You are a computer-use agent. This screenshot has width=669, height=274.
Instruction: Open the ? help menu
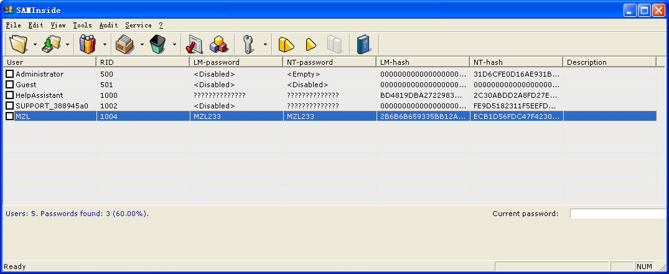[x=161, y=25]
